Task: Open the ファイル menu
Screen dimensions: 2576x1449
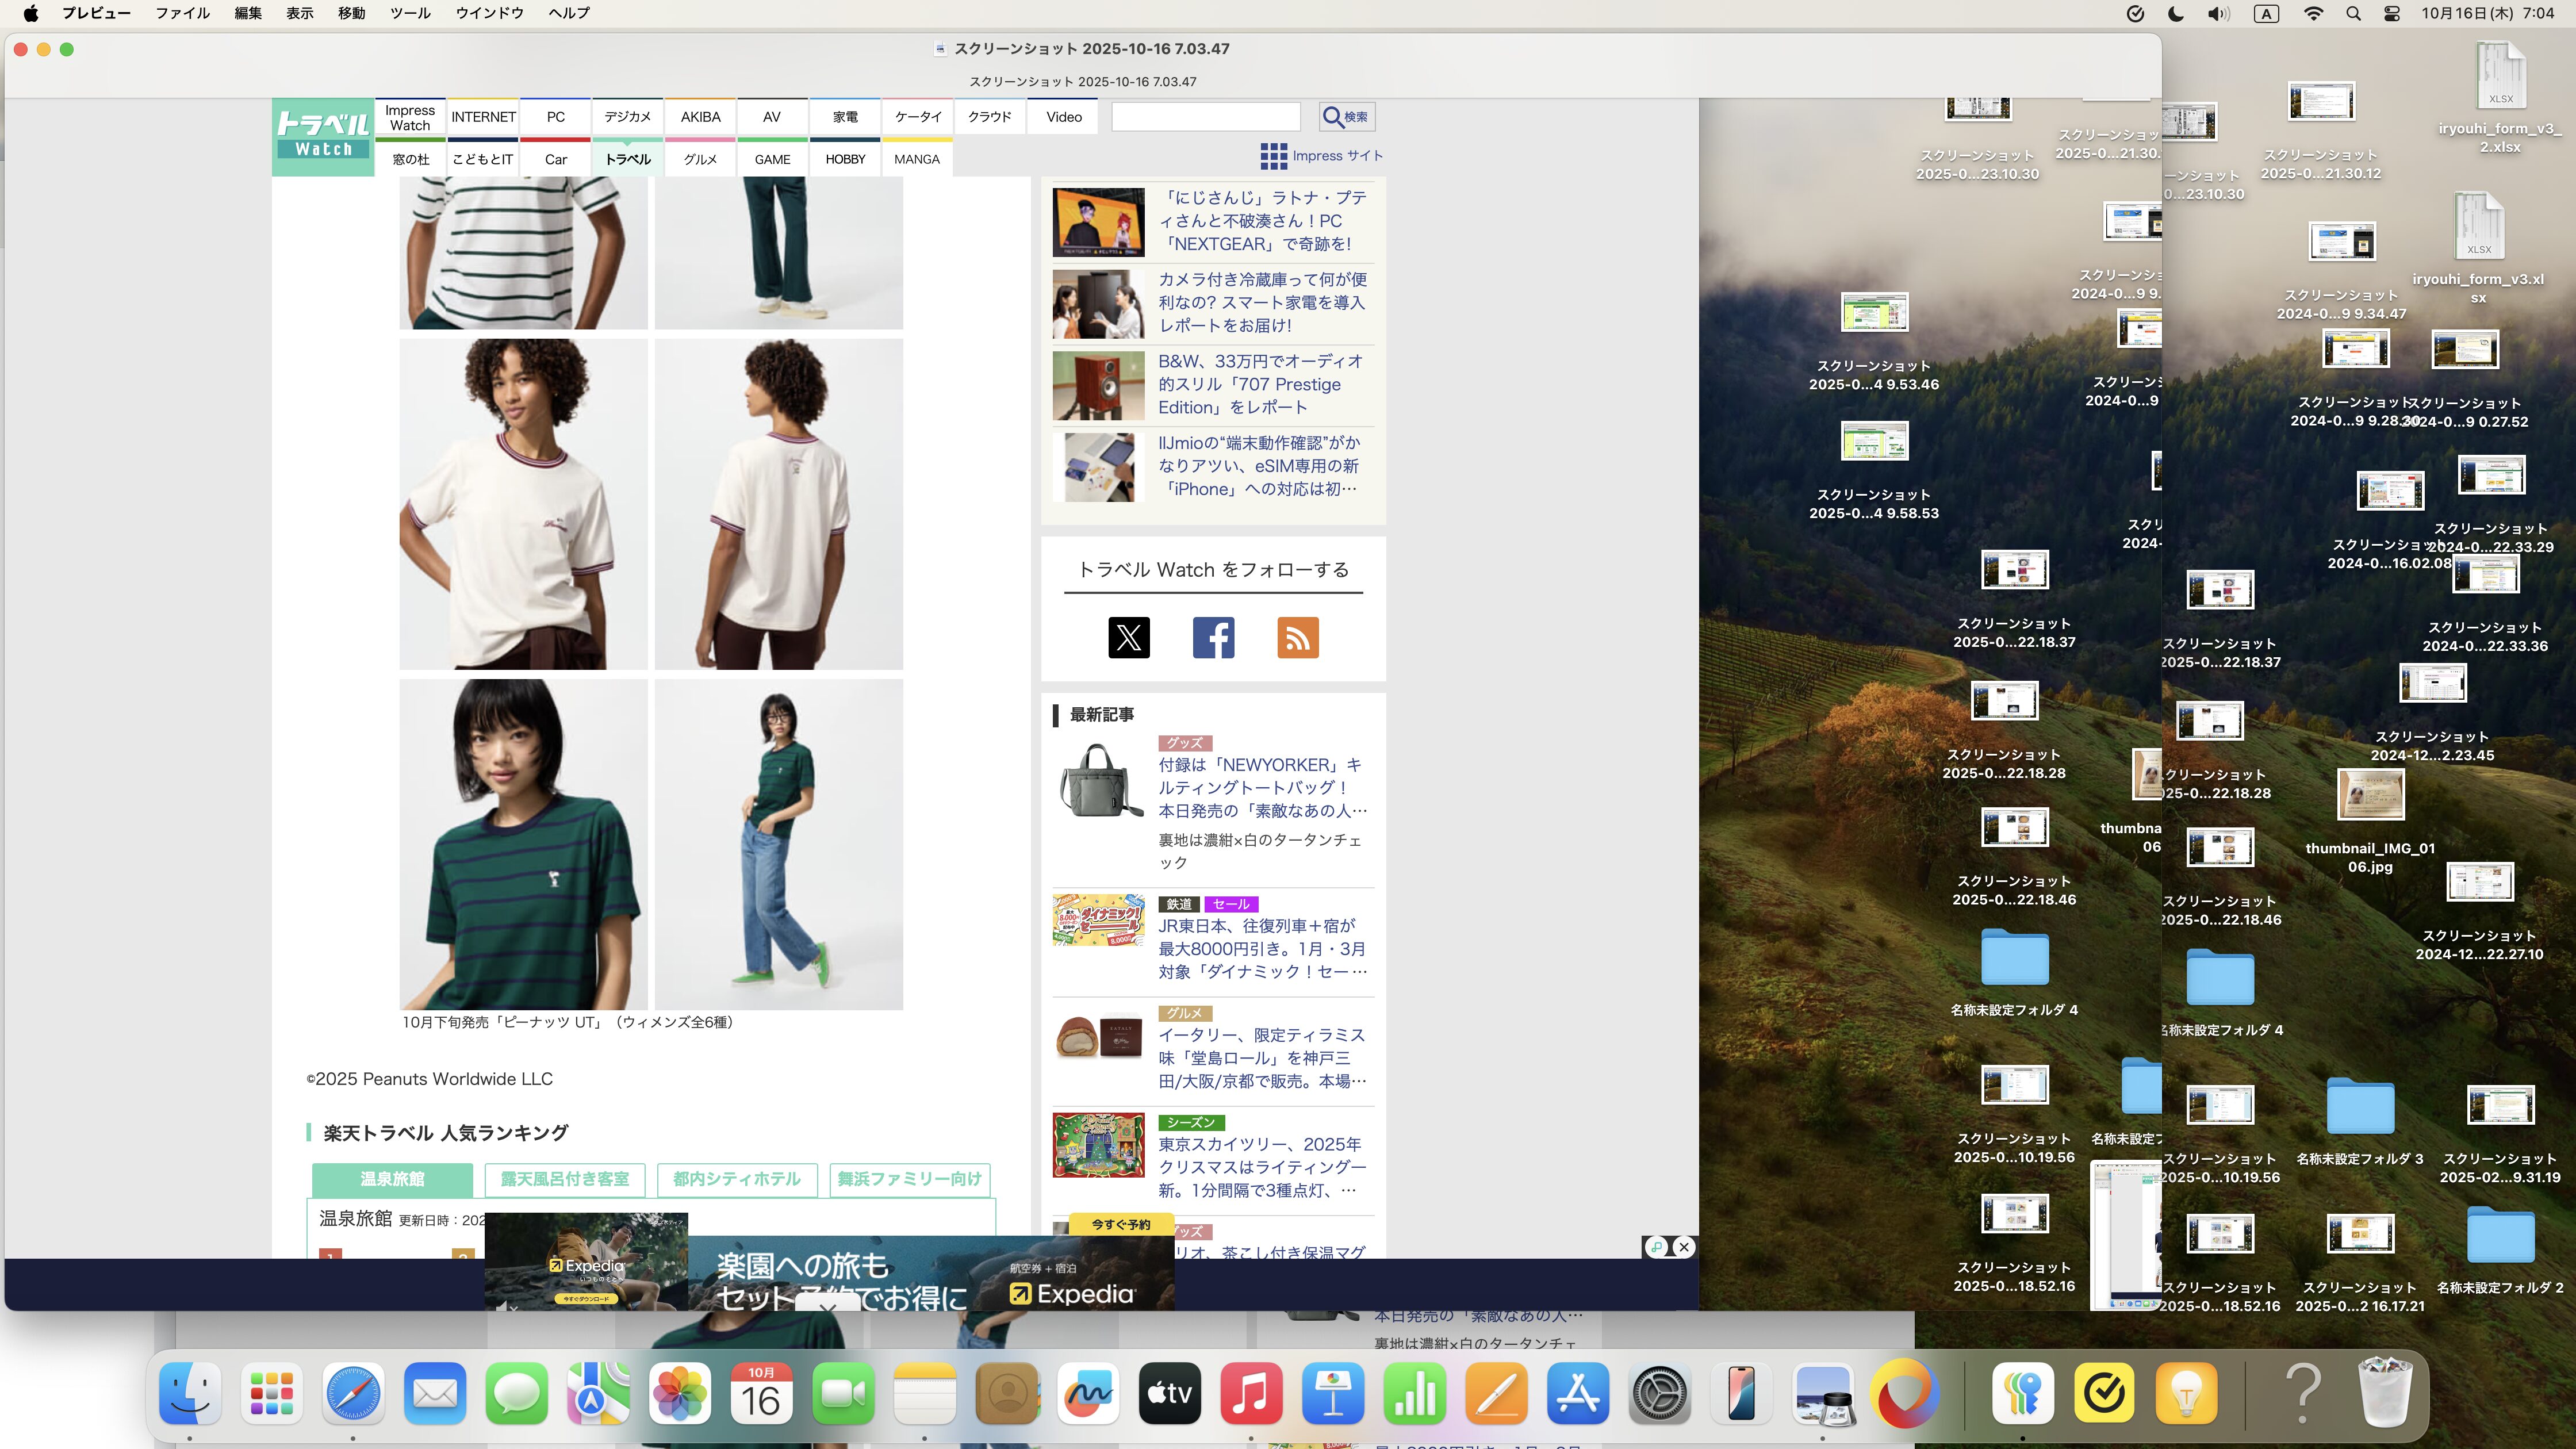Action: coord(182,14)
